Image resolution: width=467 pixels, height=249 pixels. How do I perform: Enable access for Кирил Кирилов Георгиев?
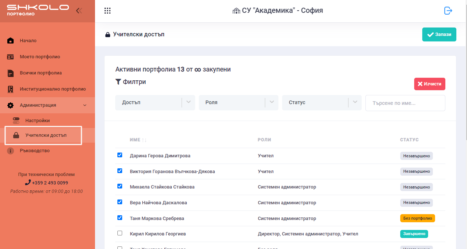120,233
